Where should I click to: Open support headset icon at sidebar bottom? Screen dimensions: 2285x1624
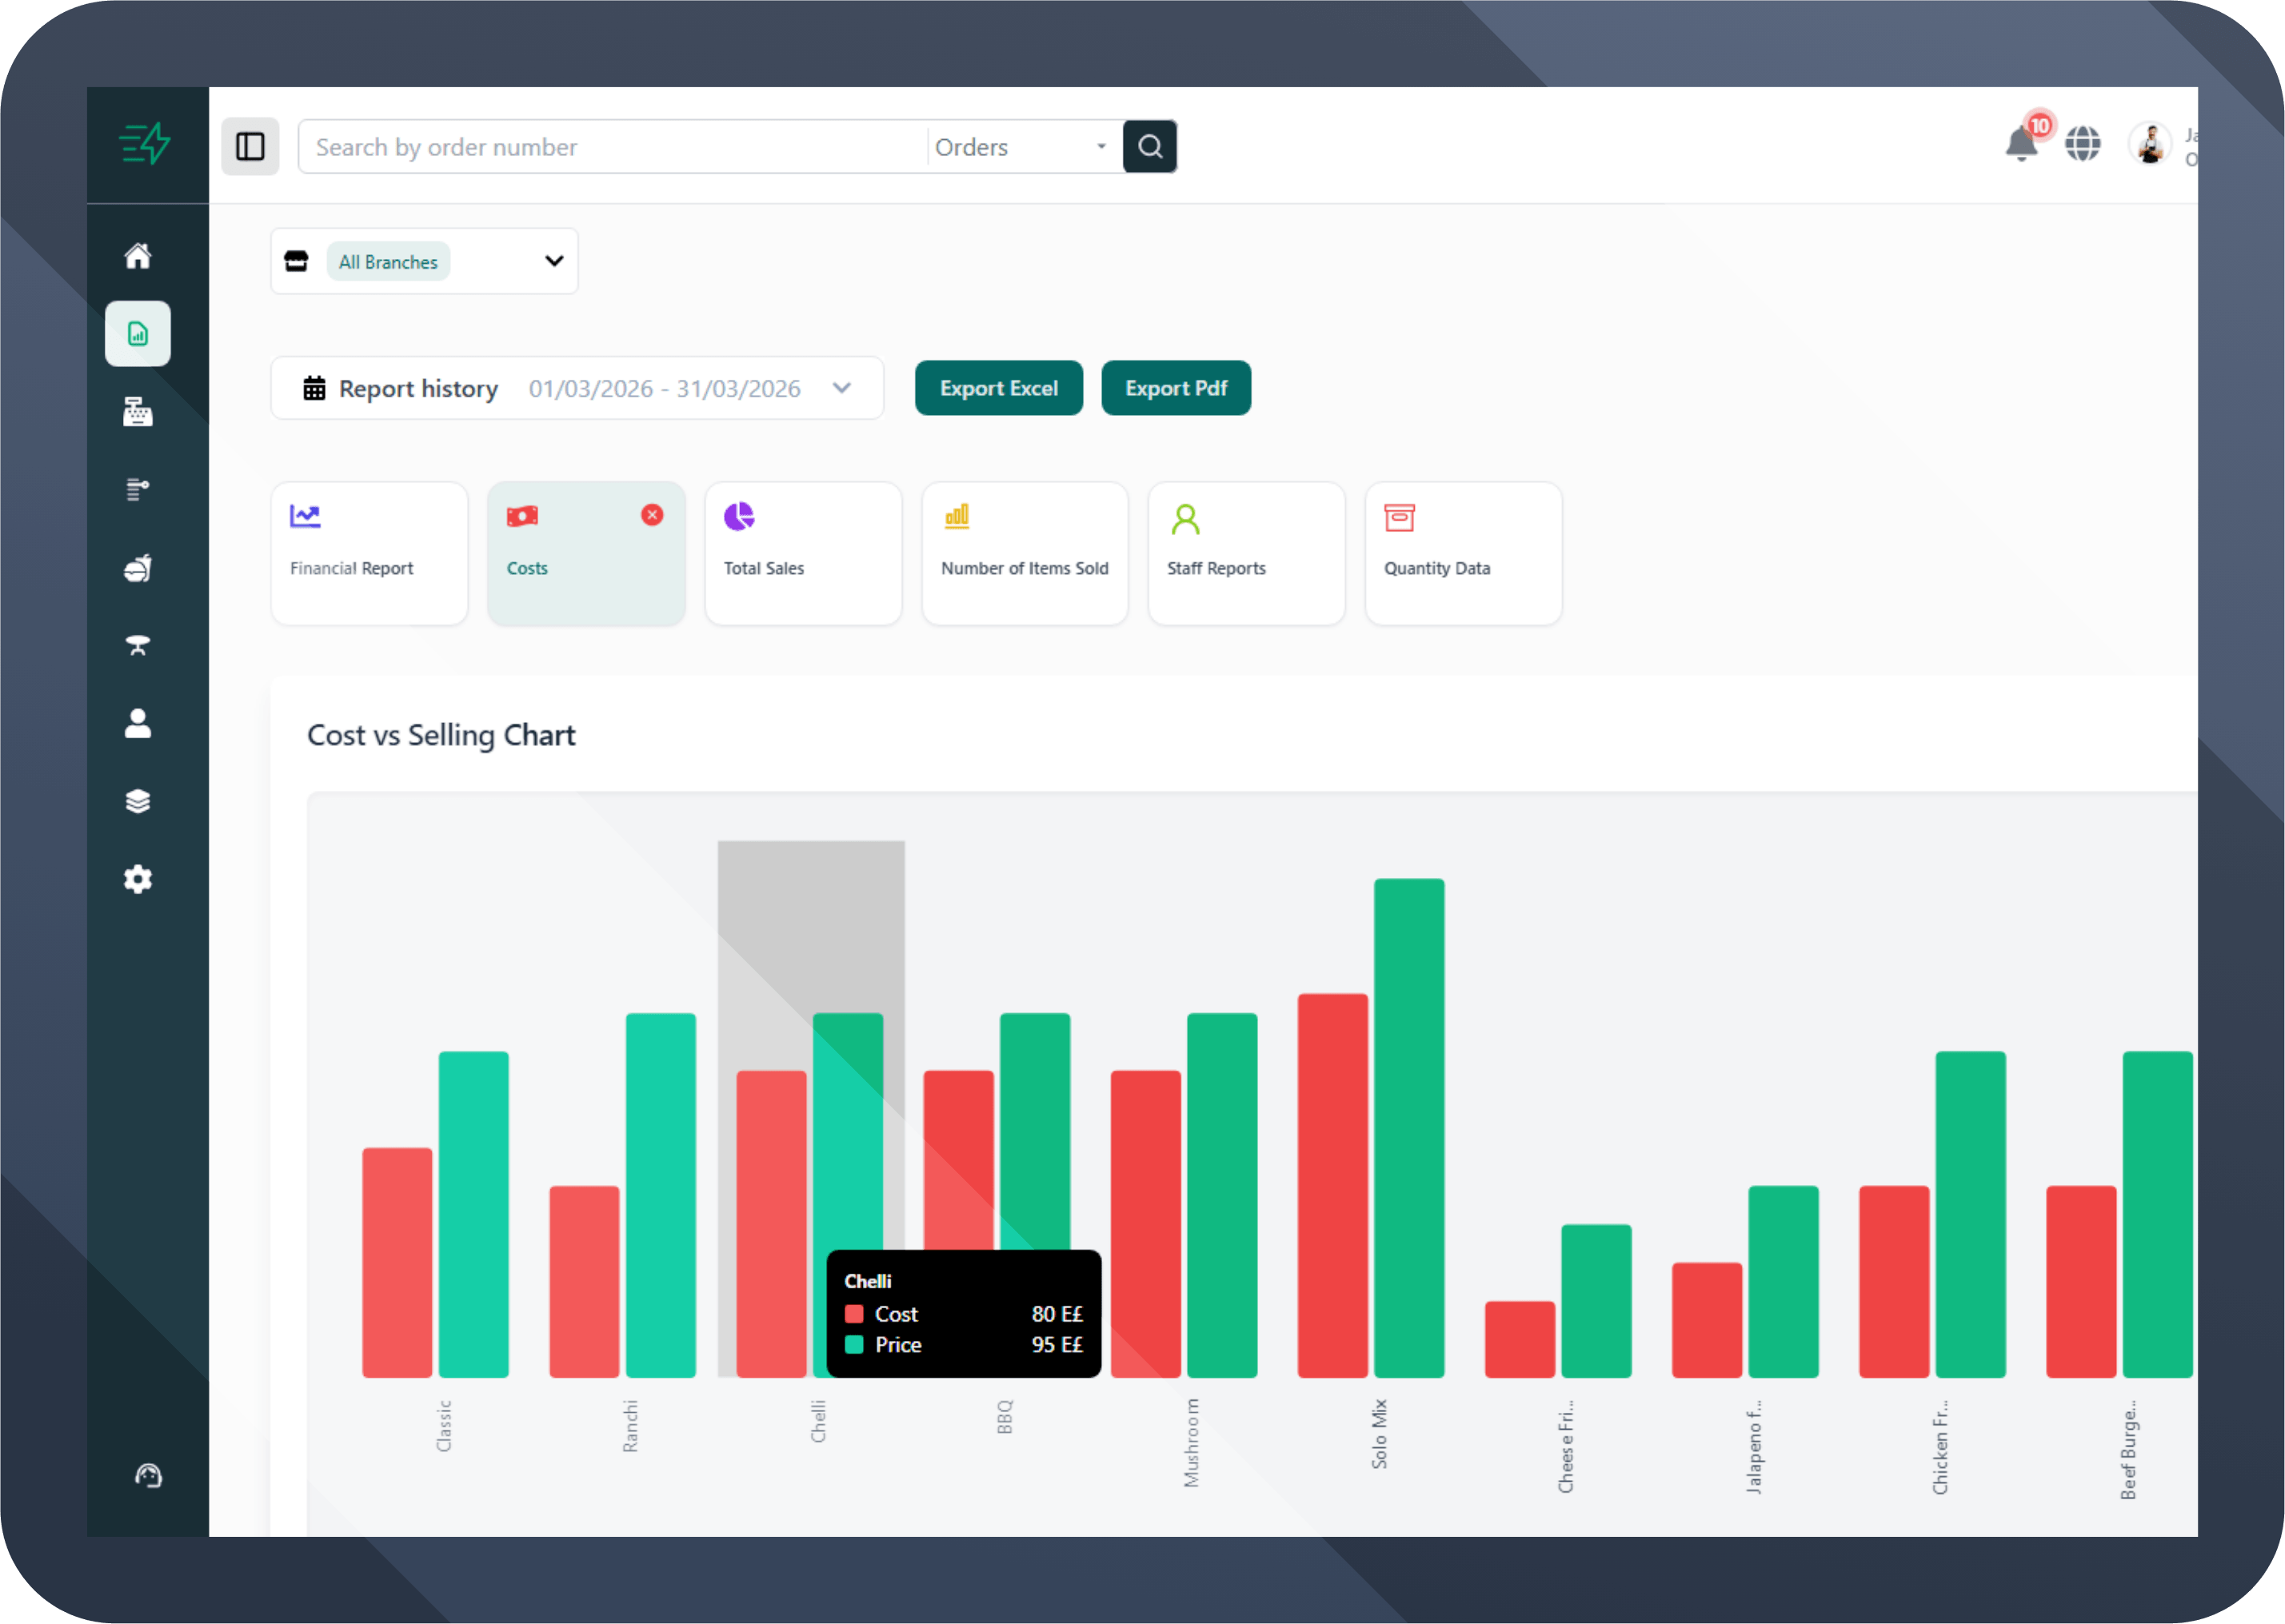148,1476
